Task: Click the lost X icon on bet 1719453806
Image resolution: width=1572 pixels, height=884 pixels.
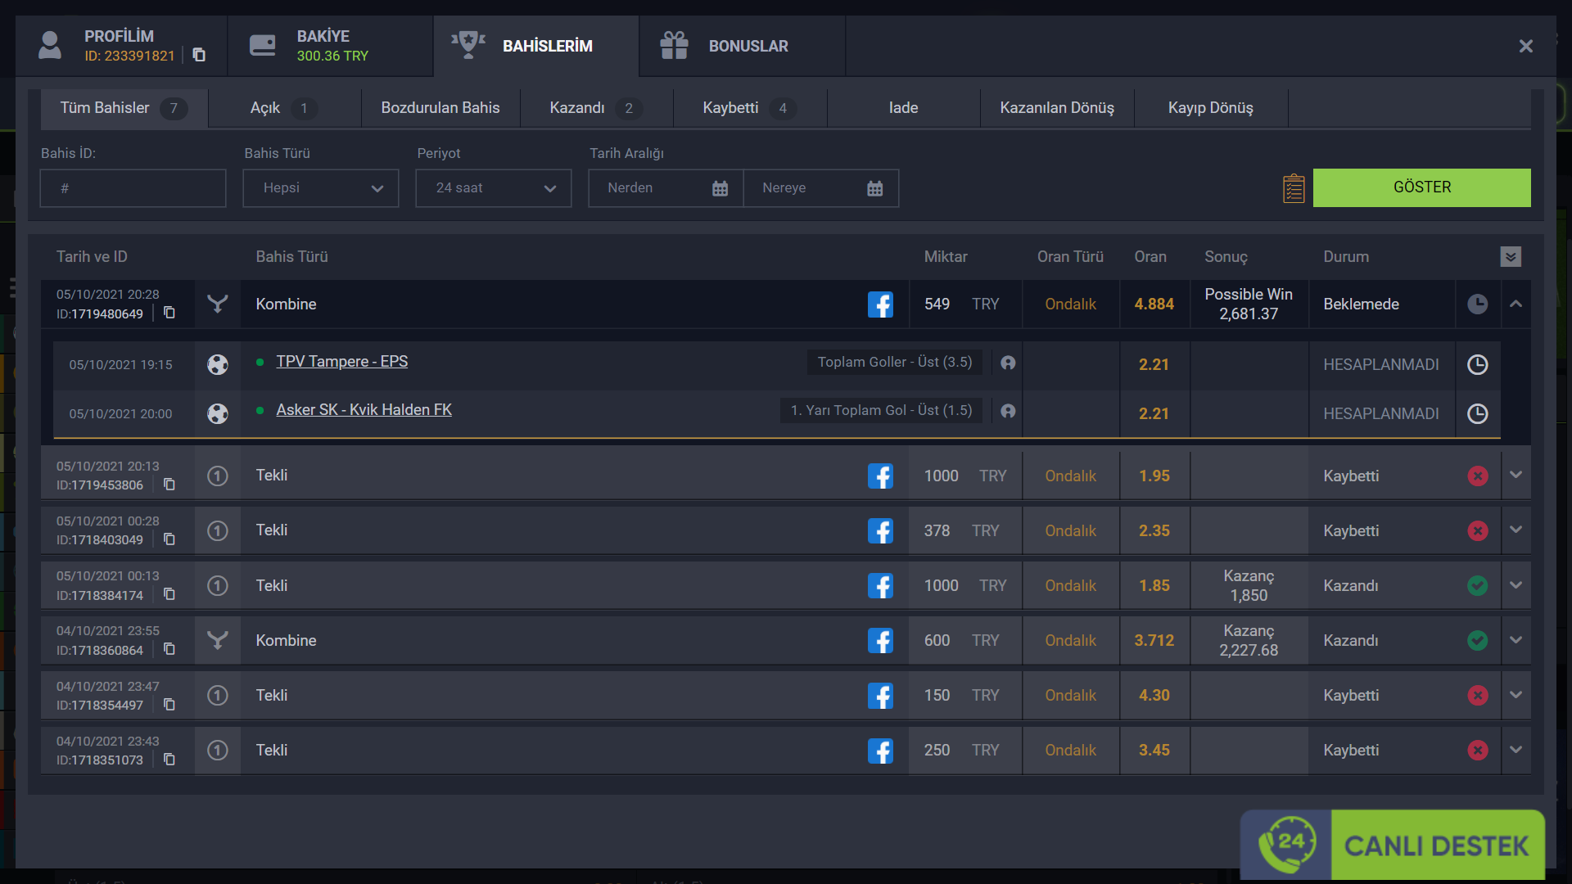Action: 1477,476
